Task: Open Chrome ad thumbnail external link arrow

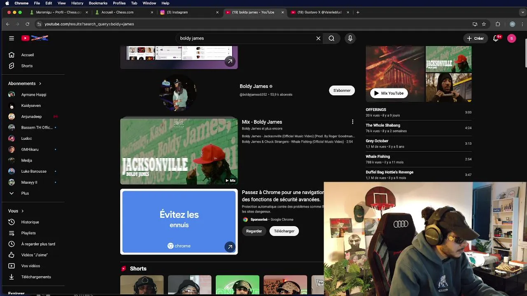Action: point(230,247)
